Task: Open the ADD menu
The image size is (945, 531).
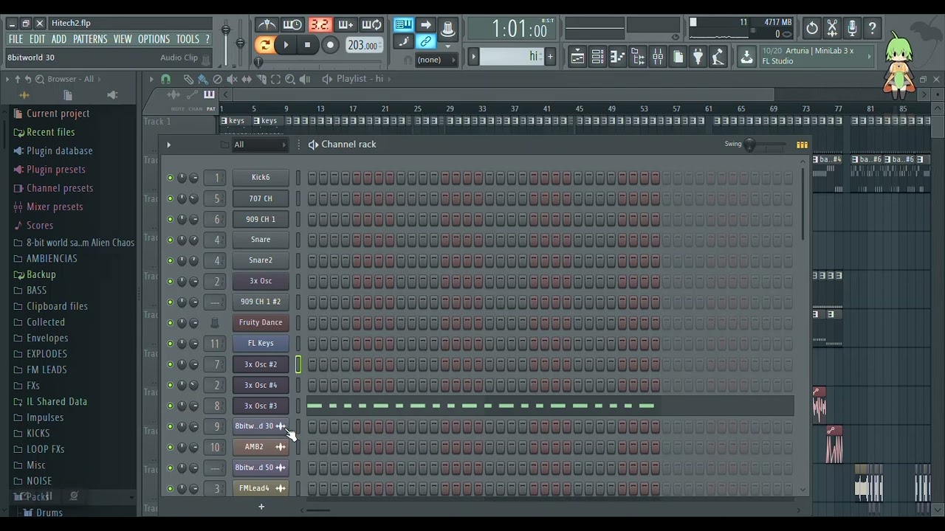Action: pyautogui.click(x=59, y=39)
